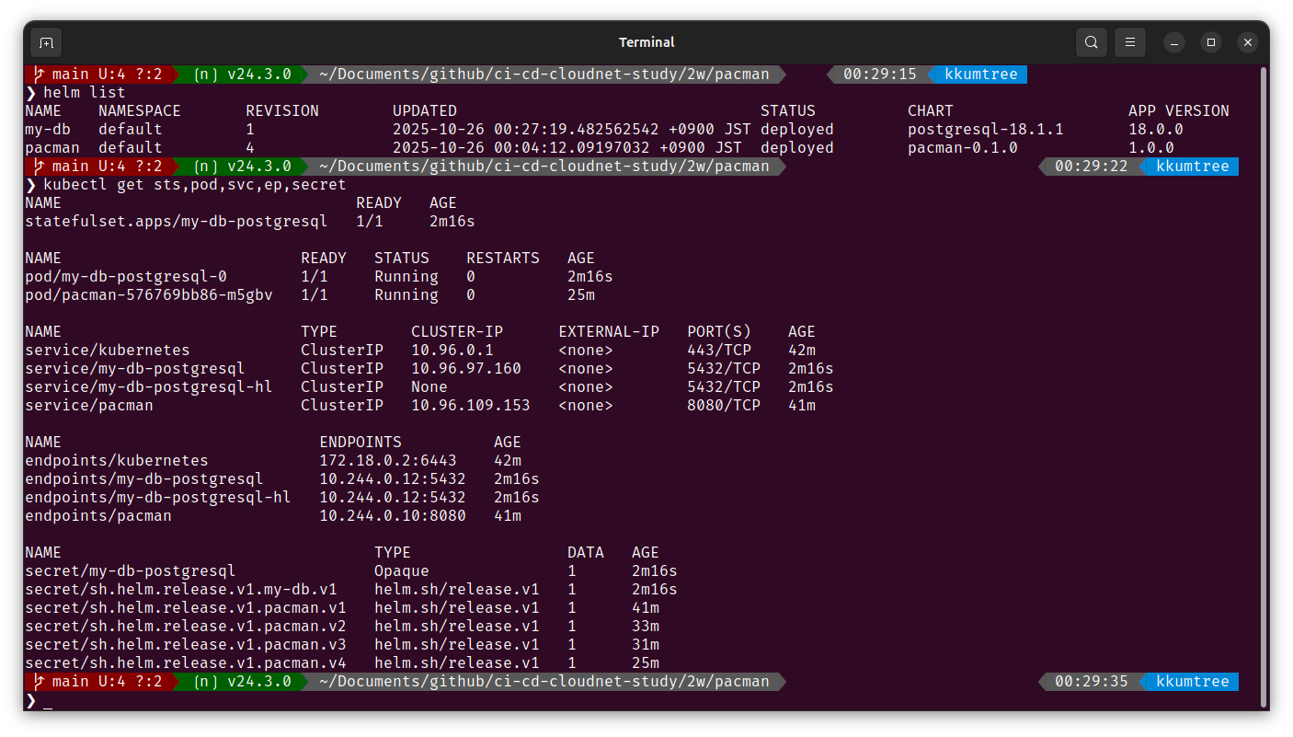Click pod/my-db-postgresql-0
Screen dimensions: 1293x737
click(x=126, y=276)
